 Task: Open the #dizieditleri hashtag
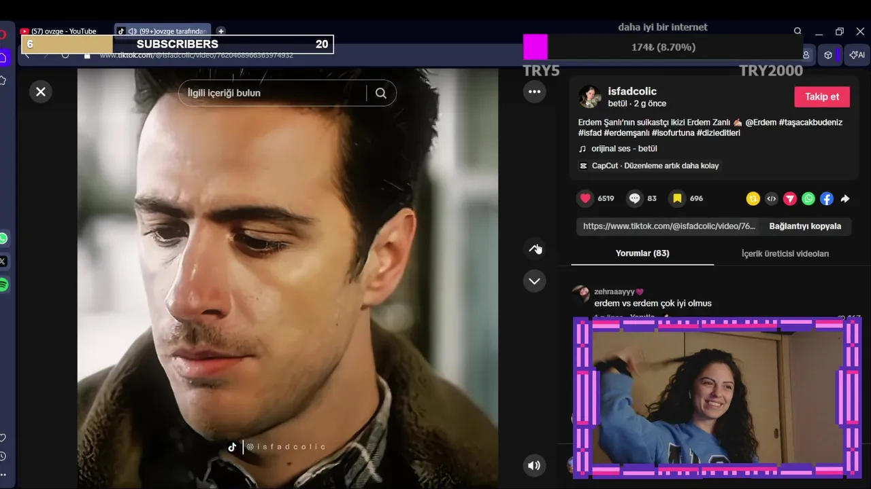point(719,133)
